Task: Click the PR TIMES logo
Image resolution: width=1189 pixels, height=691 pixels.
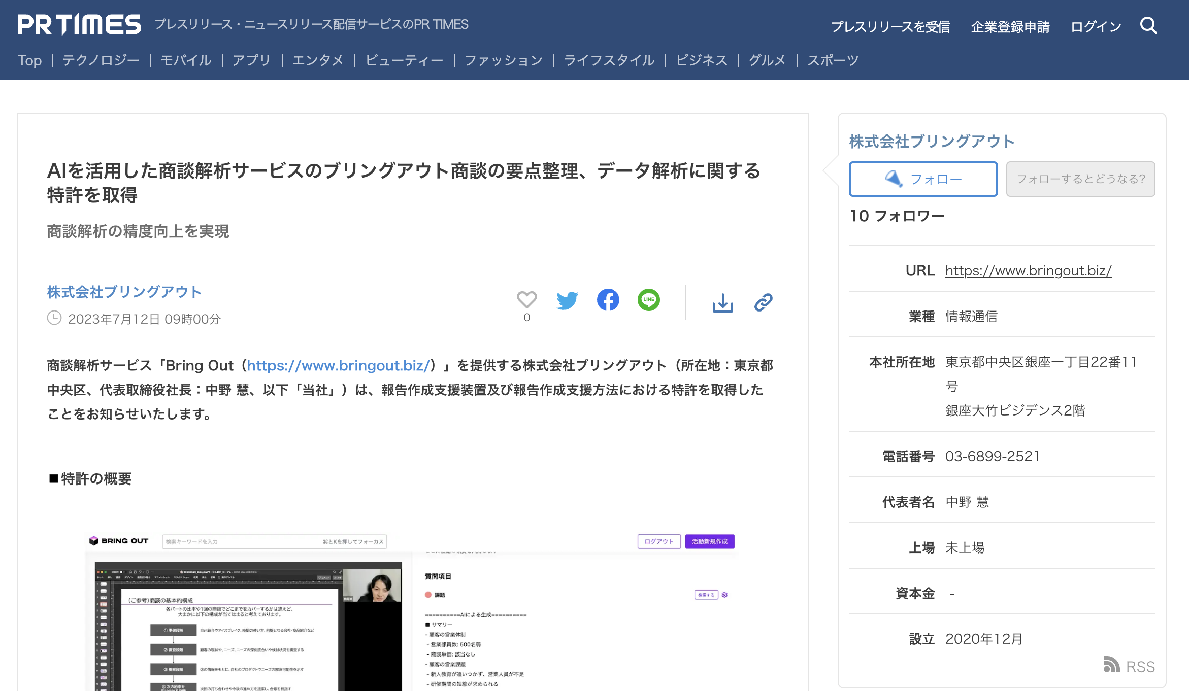Action: click(79, 24)
